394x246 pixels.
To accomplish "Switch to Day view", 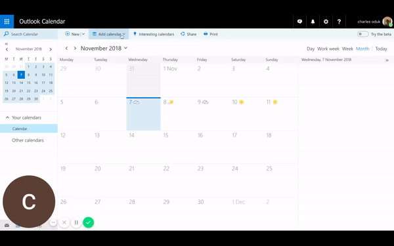I will [x=311, y=49].
